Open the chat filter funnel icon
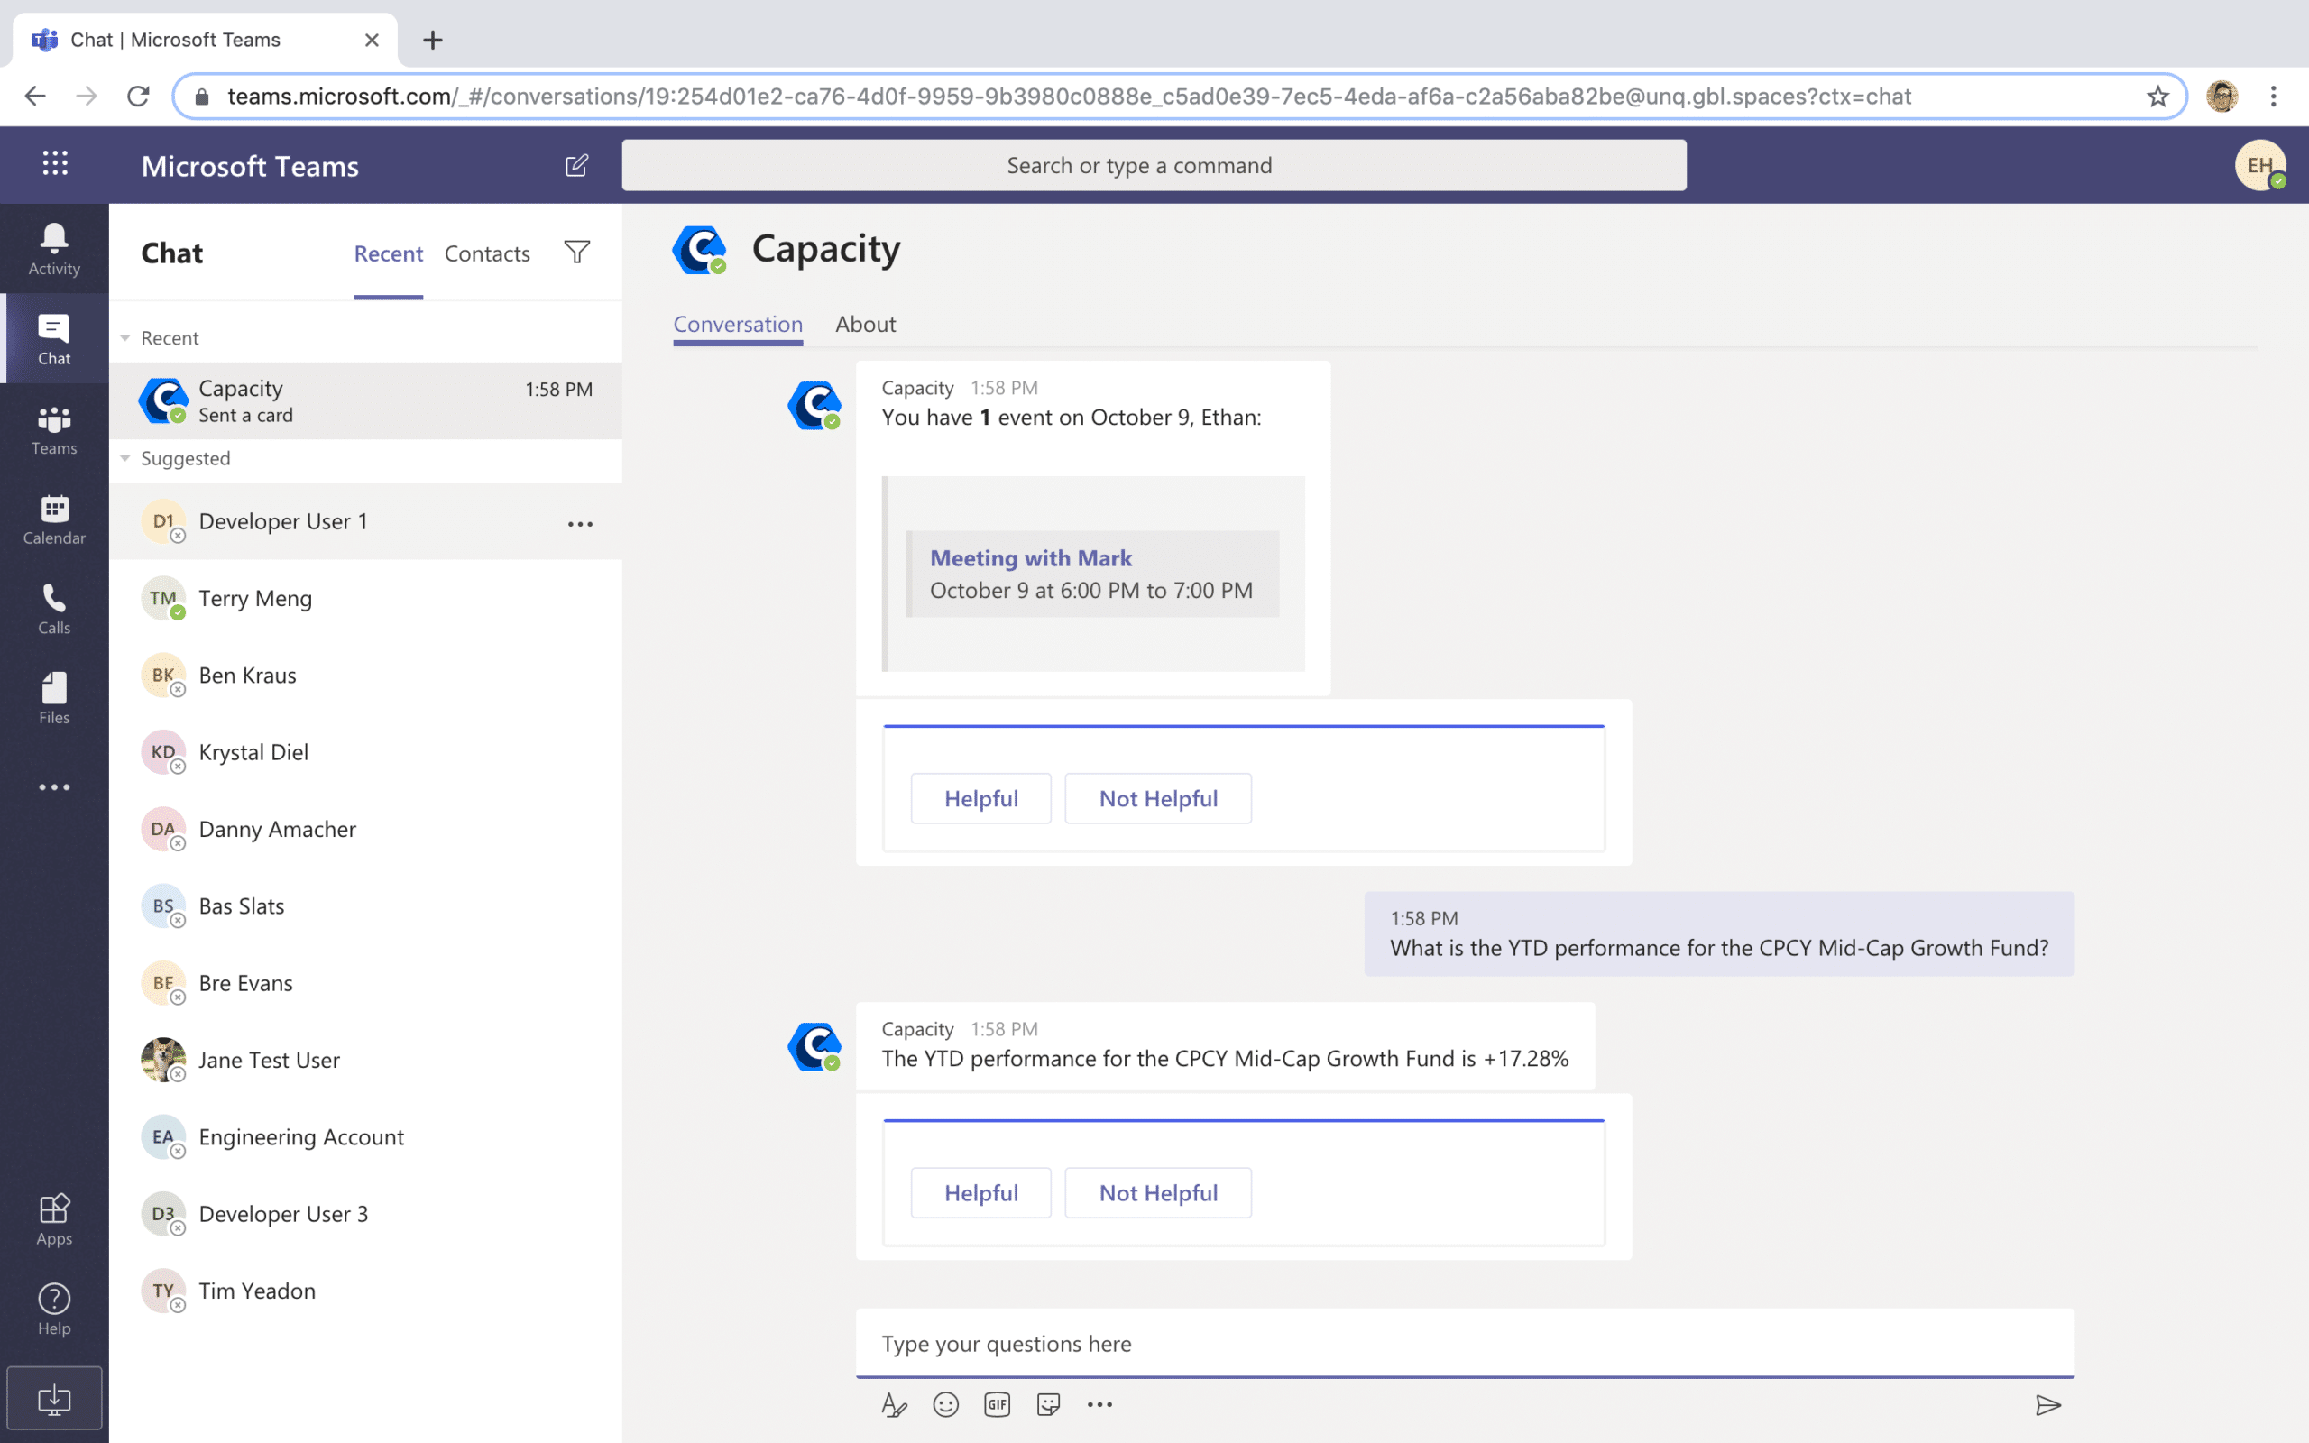The height and width of the screenshot is (1443, 2309). click(x=576, y=252)
